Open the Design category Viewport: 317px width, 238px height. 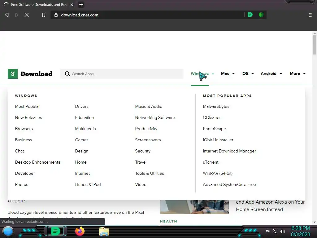point(82,151)
